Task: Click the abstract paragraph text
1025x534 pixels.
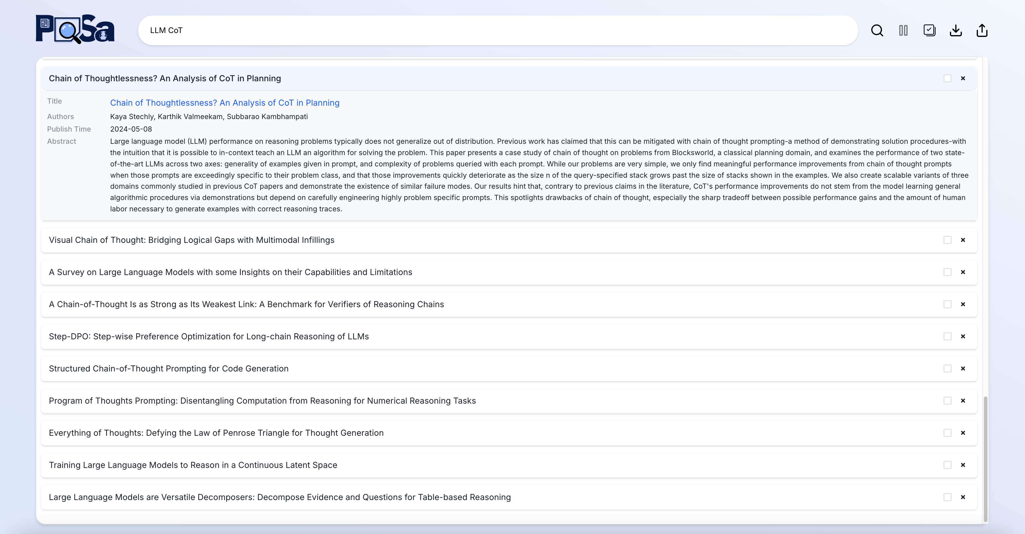Action: point(539,175)
